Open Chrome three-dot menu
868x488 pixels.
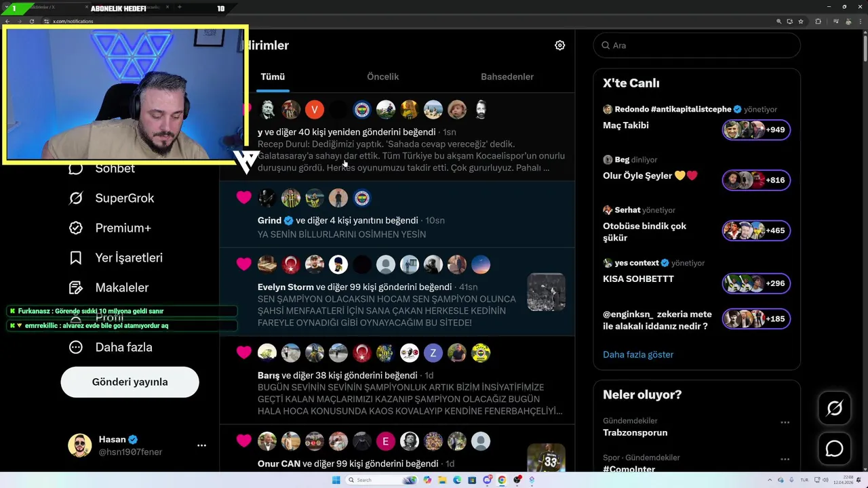(x=861, y=22)
